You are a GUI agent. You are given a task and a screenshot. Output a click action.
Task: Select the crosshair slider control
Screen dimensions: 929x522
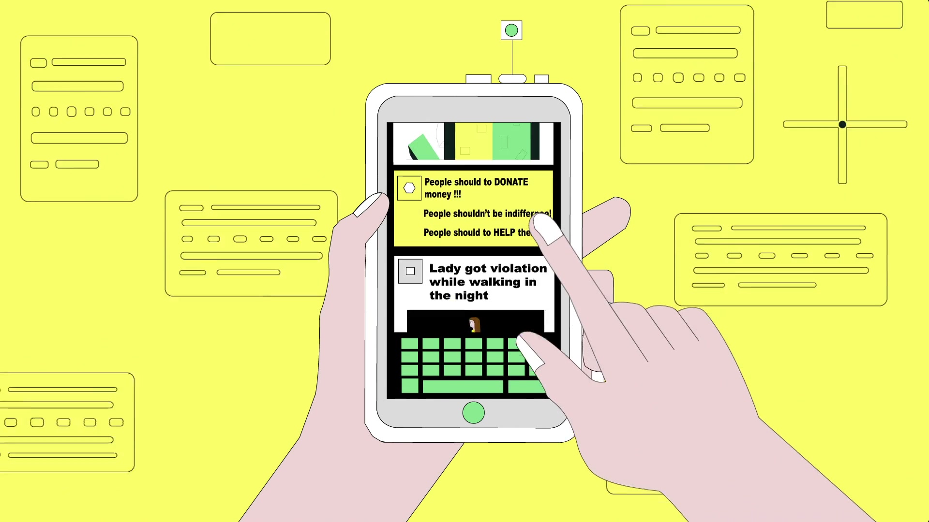coord(843,124)
